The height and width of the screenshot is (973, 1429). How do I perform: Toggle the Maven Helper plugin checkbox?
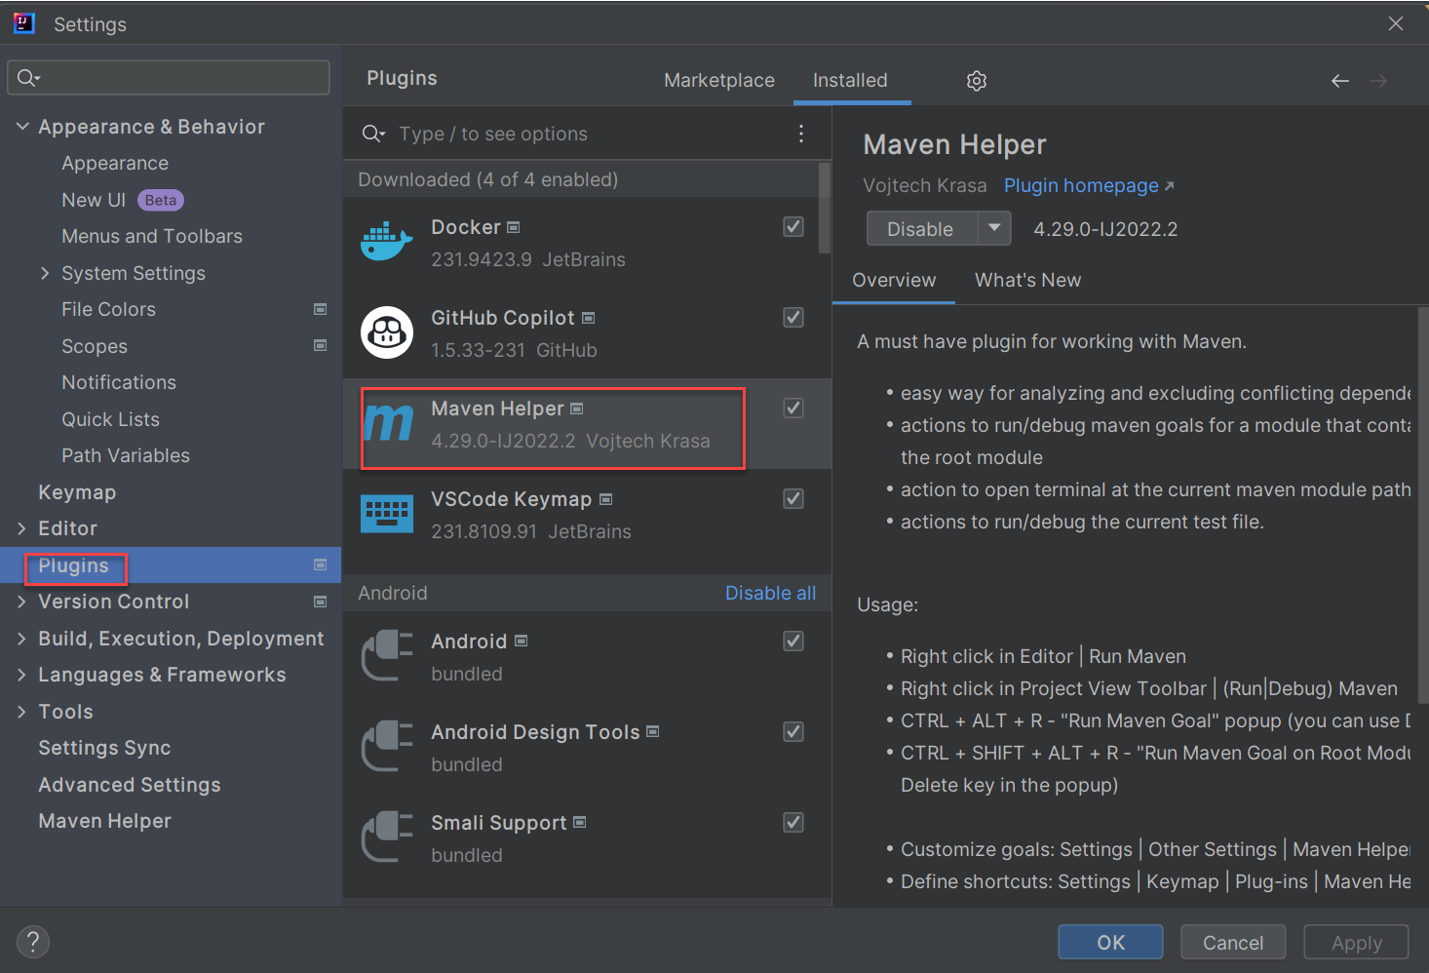pos(793,408)
